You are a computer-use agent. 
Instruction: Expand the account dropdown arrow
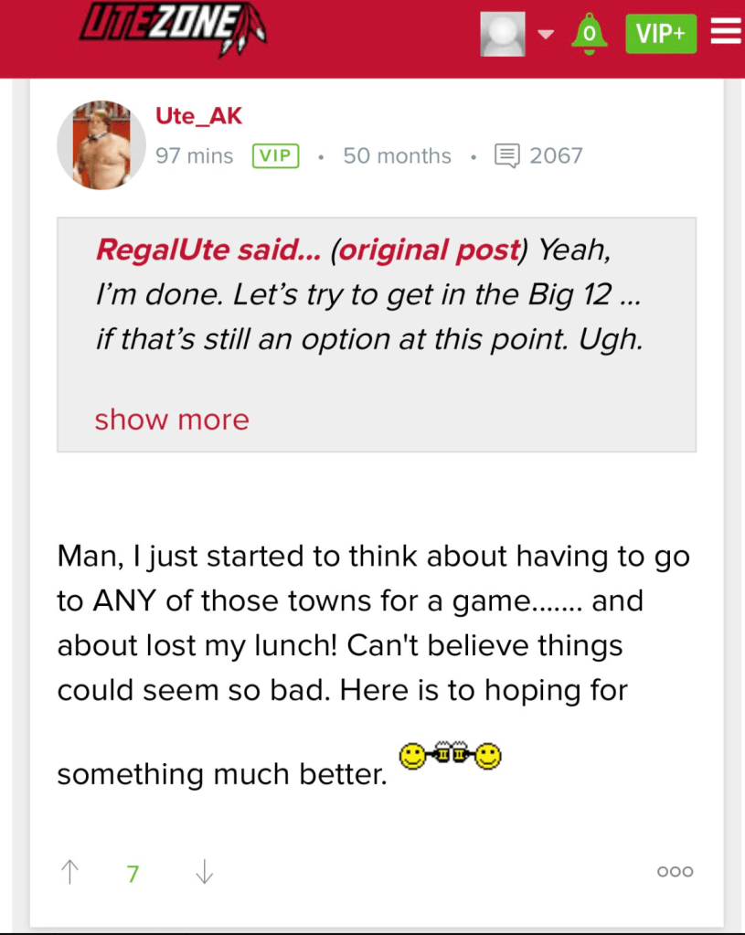[546, 35]
